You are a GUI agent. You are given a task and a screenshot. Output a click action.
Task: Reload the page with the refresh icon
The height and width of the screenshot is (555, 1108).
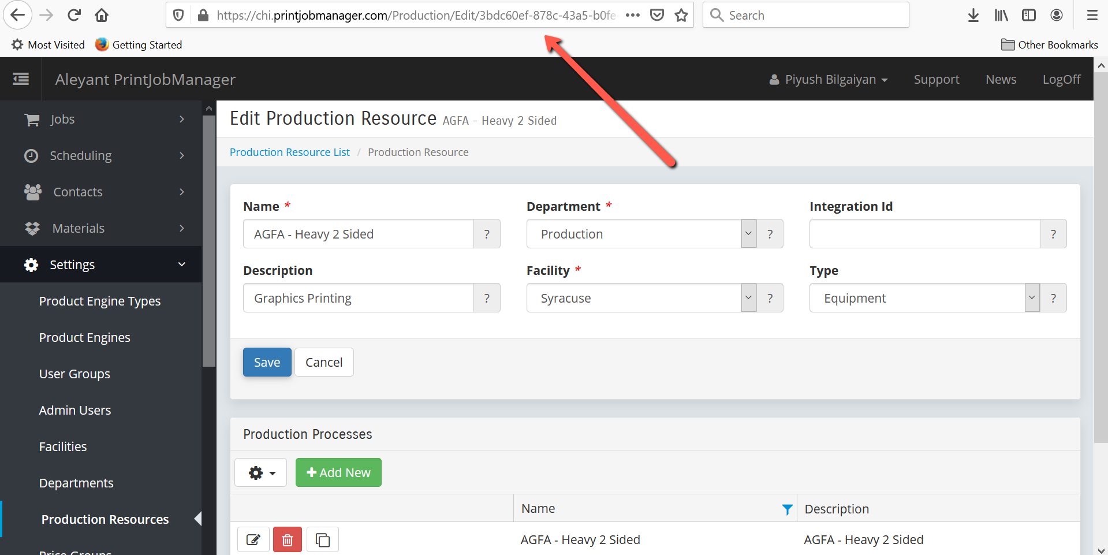tap(74, 15)
